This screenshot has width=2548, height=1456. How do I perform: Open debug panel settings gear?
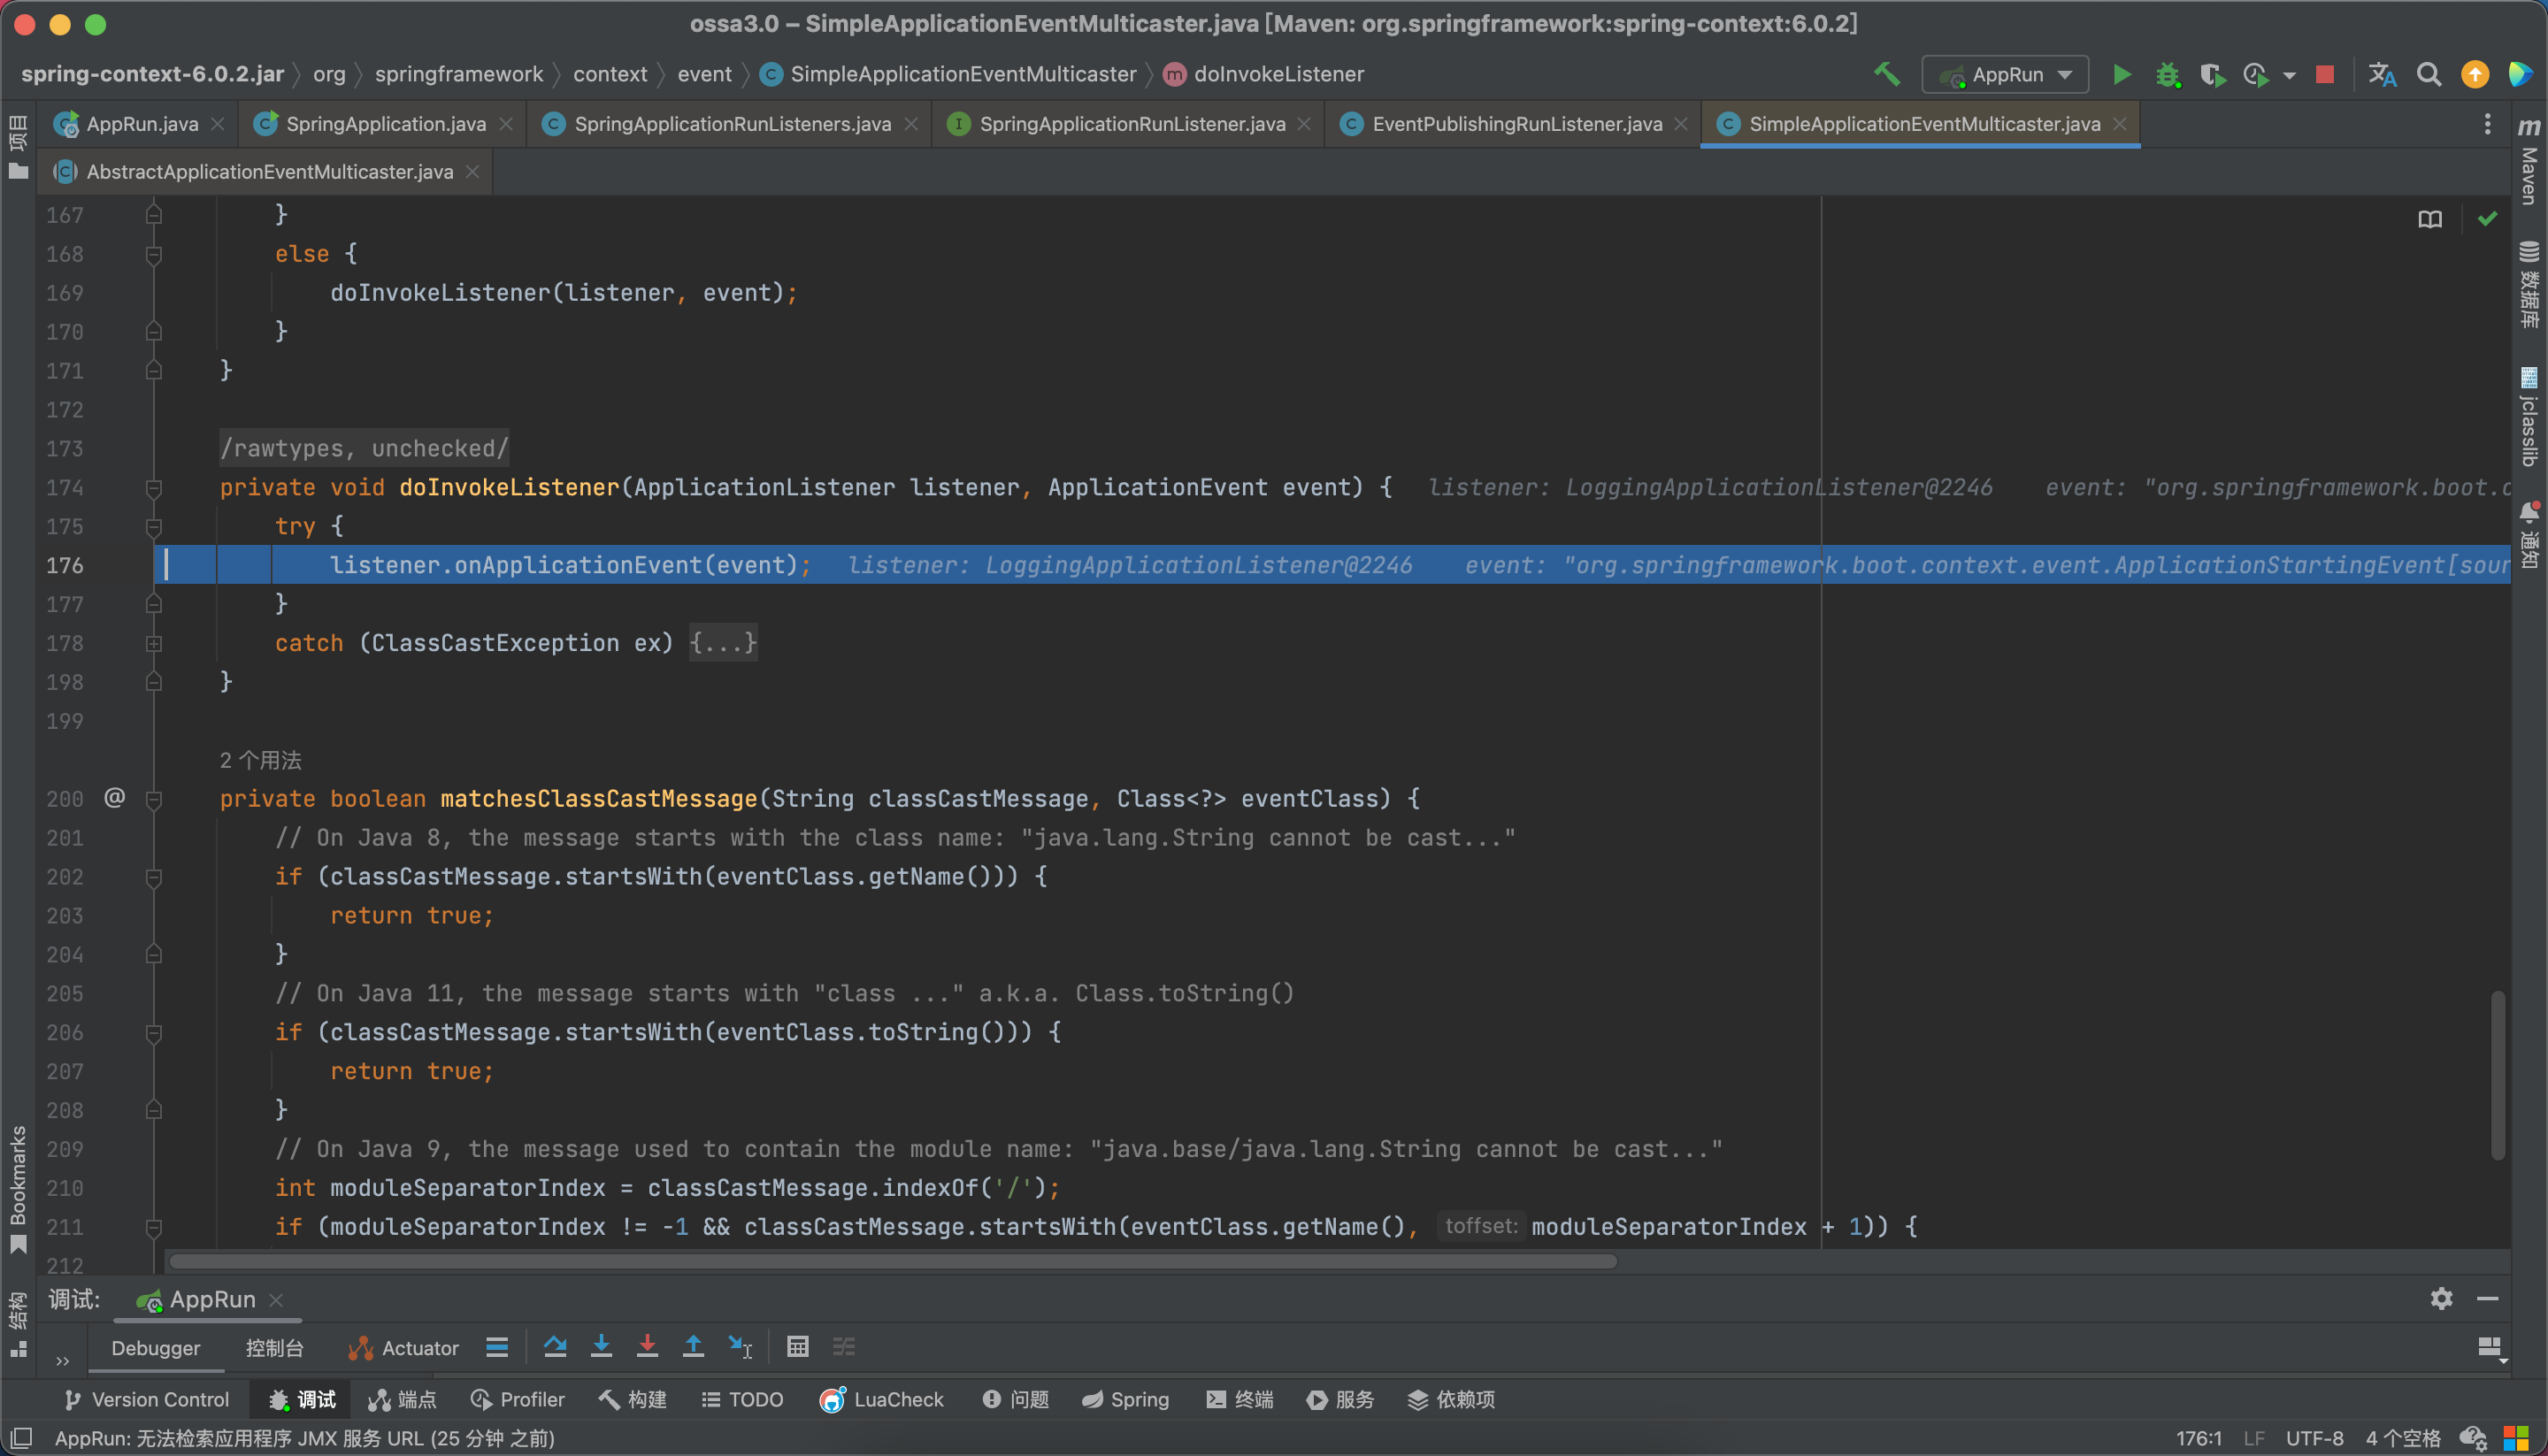2441,1299
